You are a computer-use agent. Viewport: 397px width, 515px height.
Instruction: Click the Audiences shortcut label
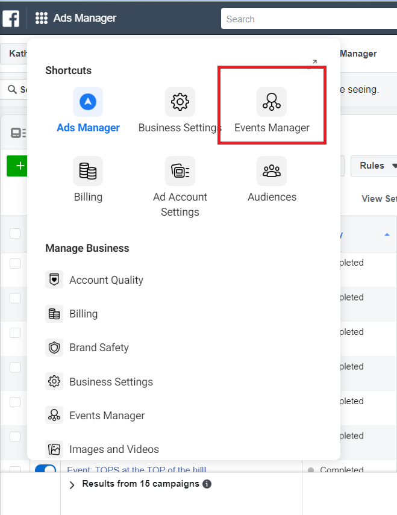coord(272,197)
